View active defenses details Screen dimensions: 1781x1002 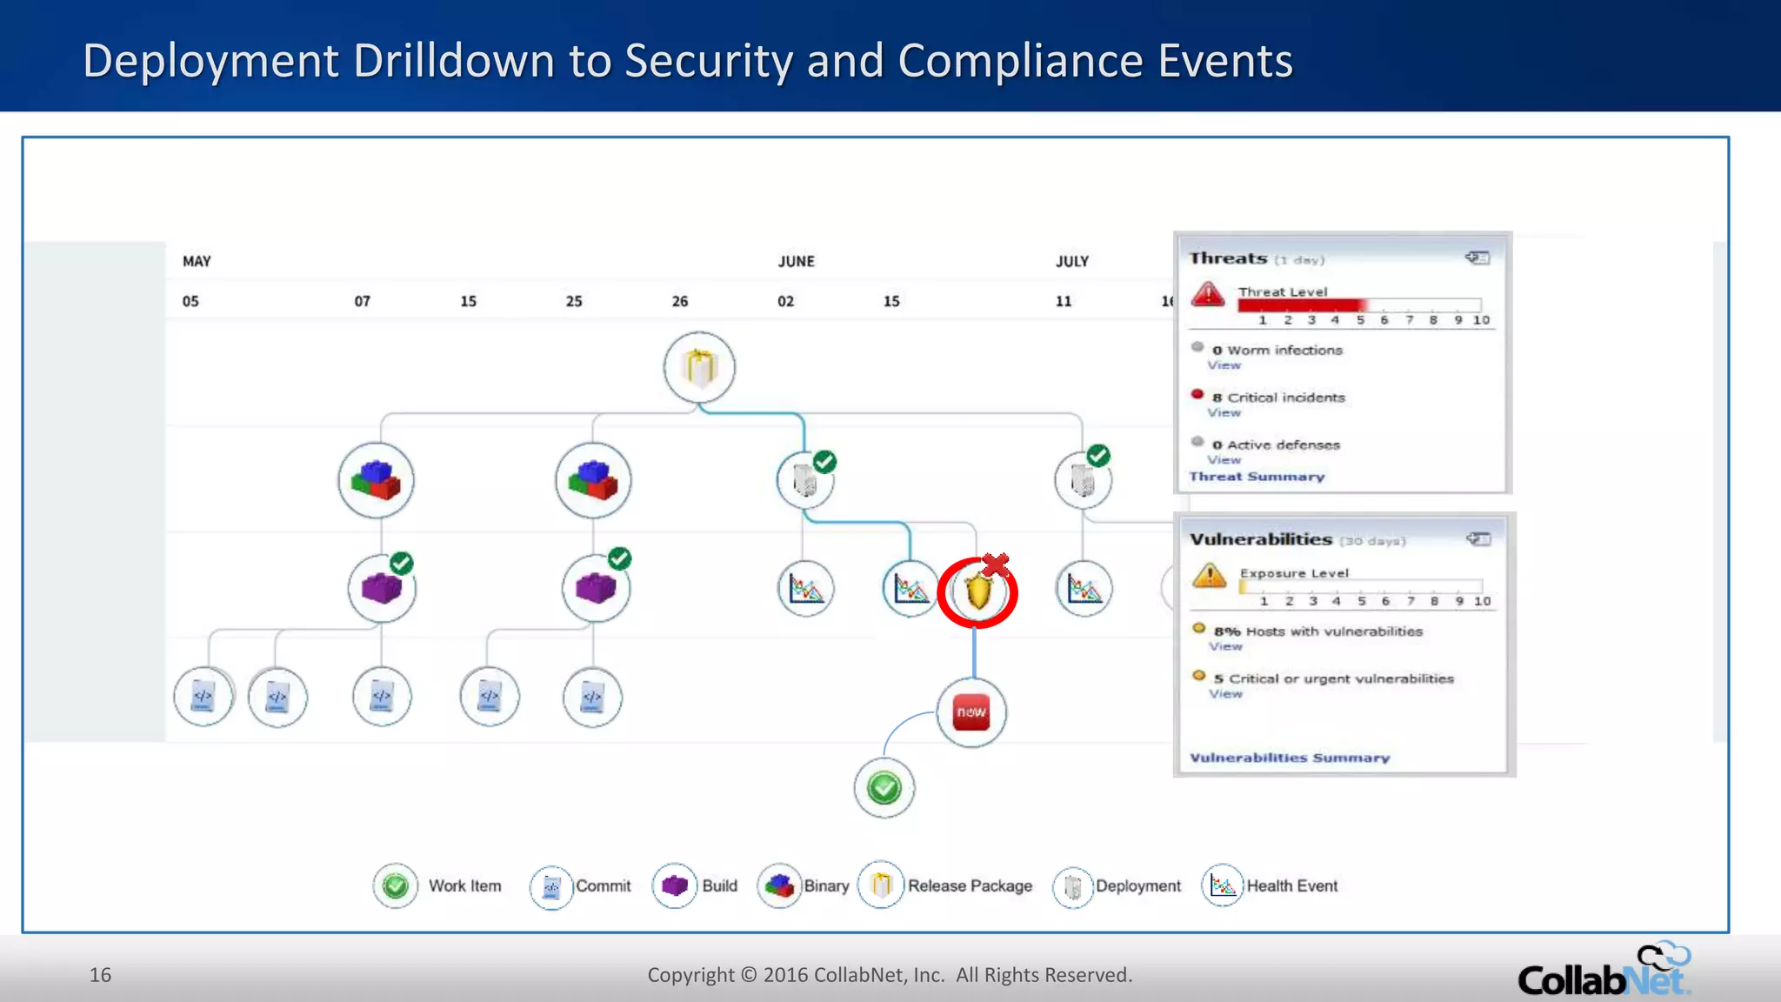tap(1224, 459)
